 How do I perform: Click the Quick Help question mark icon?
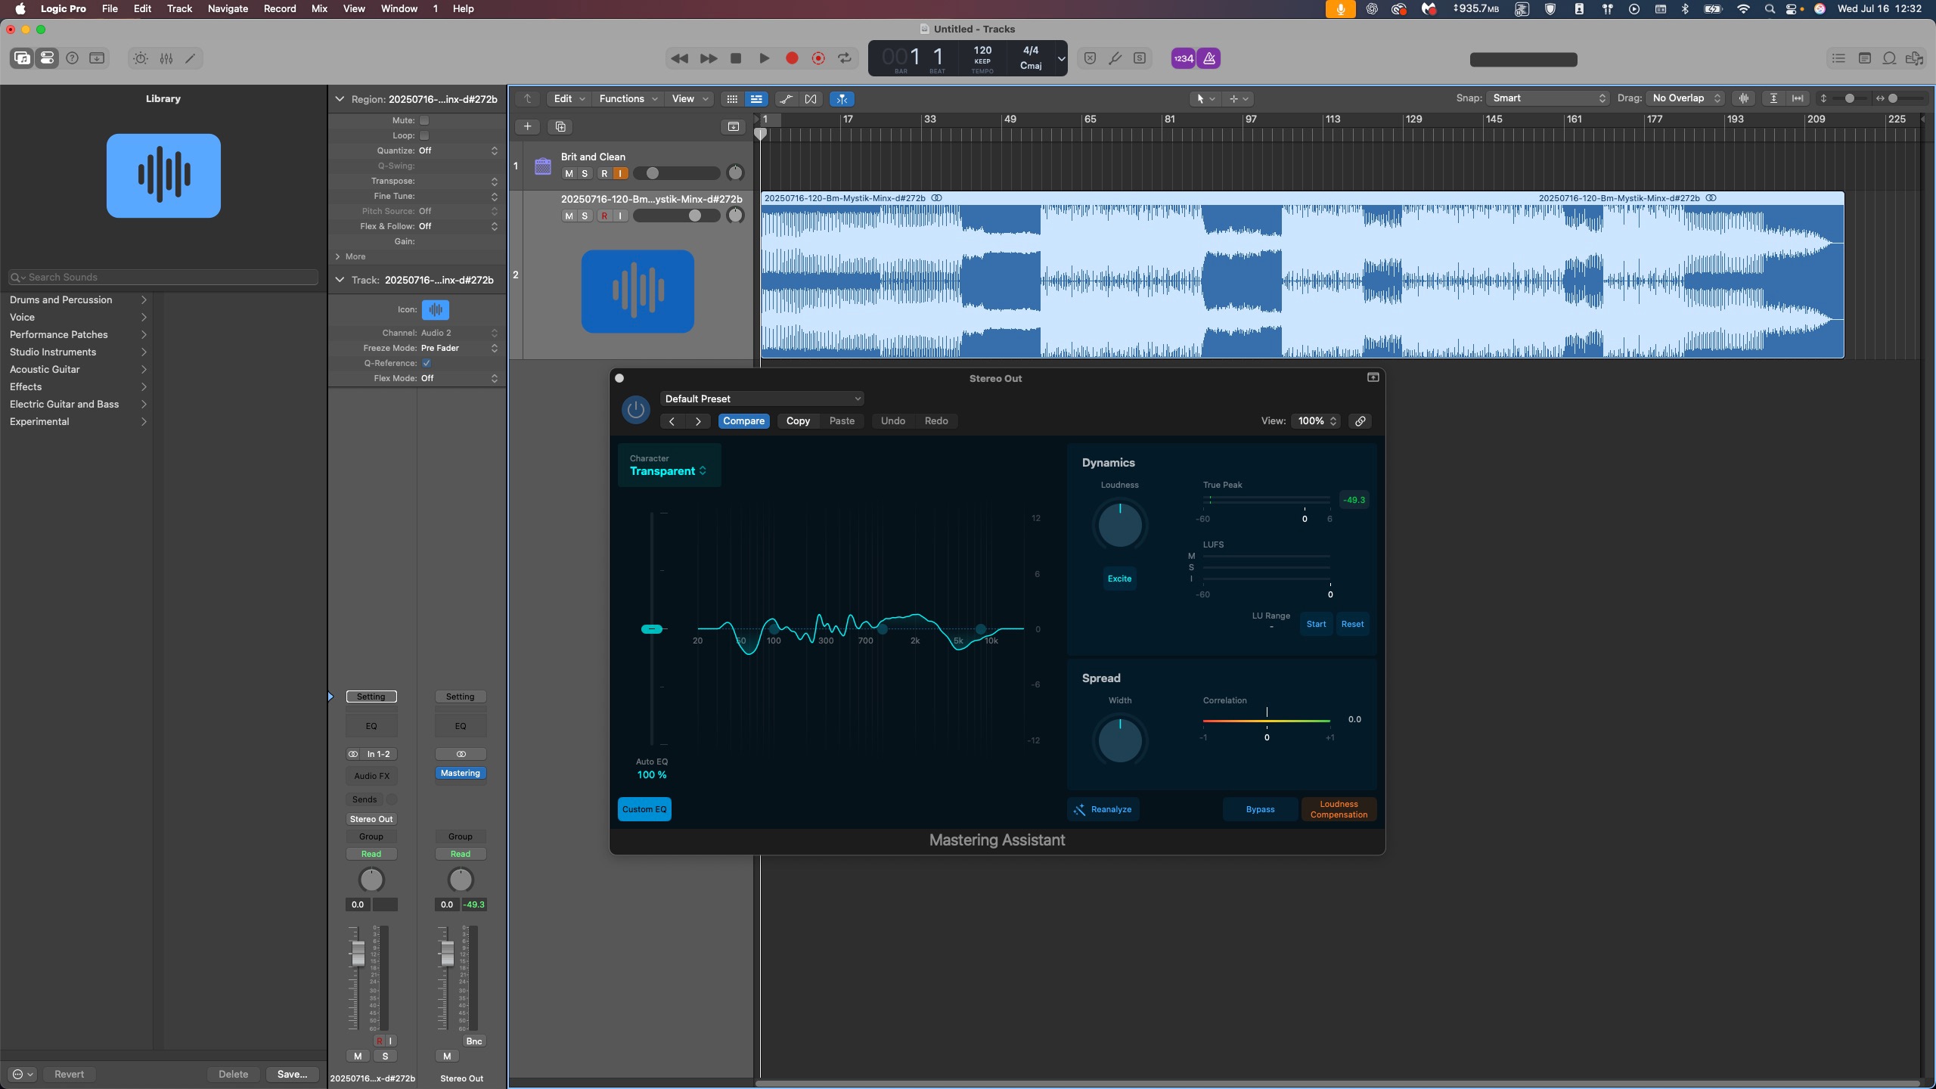coord(72,57)
